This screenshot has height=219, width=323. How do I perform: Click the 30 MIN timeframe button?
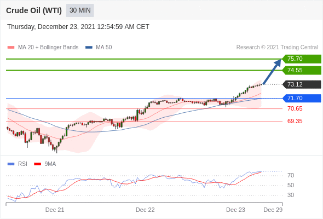point(80,10)
